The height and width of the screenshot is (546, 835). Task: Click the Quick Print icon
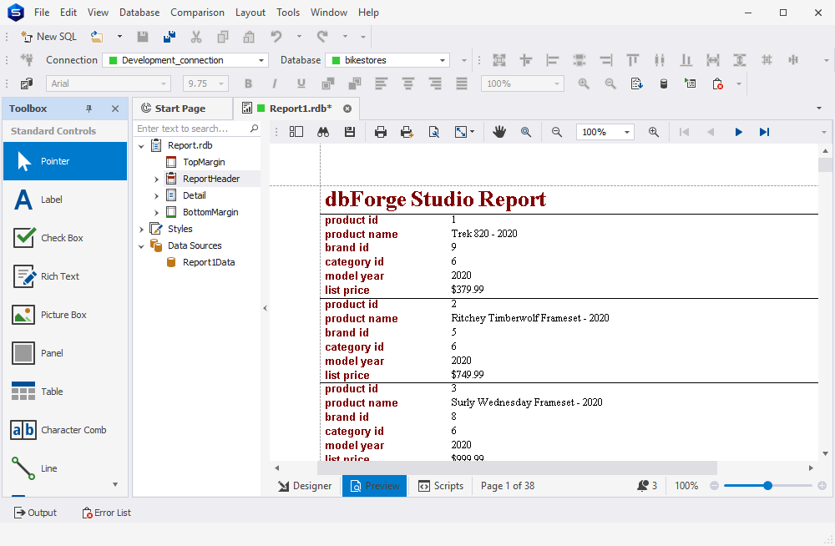tap(407, 132)
